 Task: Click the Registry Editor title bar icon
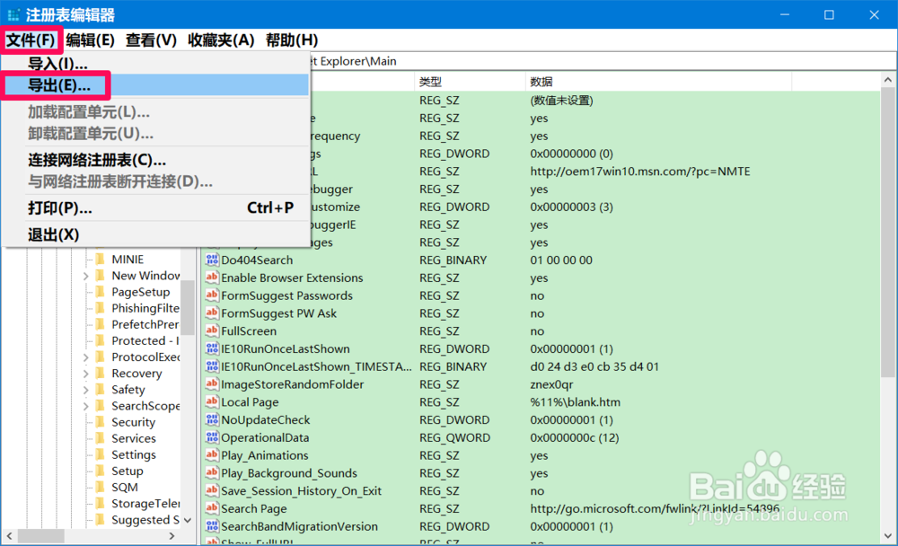[x=13, y=14]
